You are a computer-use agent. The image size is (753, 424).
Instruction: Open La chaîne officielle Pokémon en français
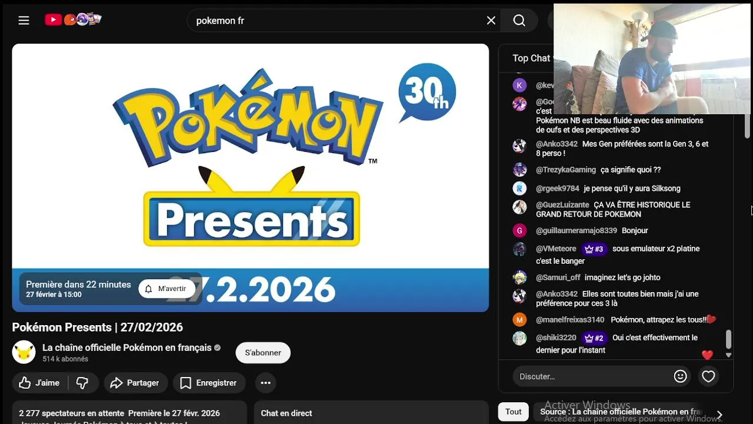pyautogui.click(x=126, y=347)
